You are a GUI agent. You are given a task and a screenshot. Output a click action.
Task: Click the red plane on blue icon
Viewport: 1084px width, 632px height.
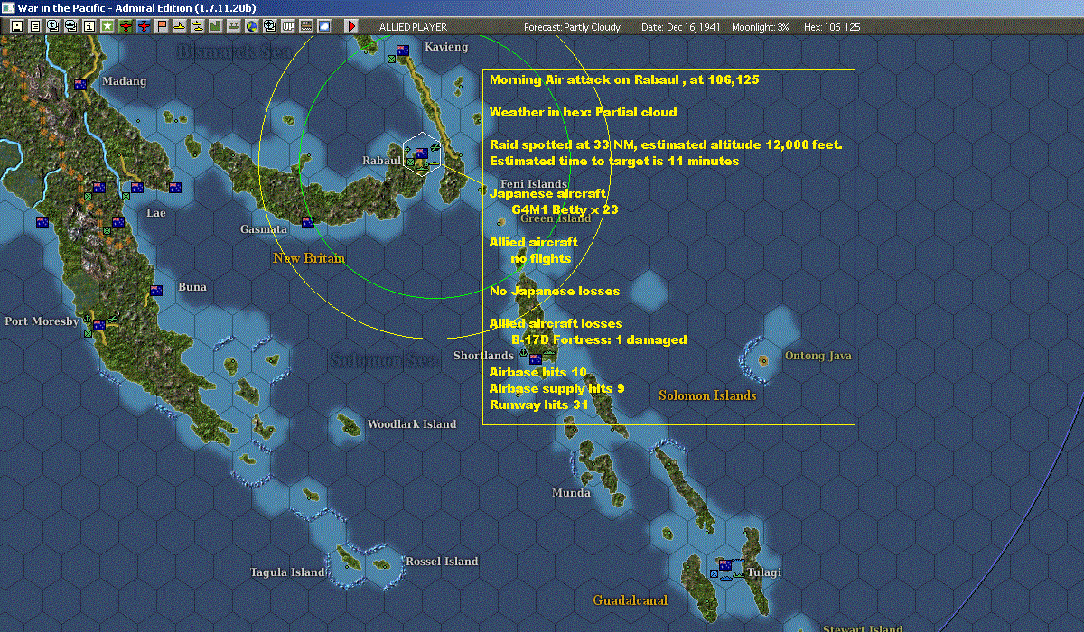144,26
